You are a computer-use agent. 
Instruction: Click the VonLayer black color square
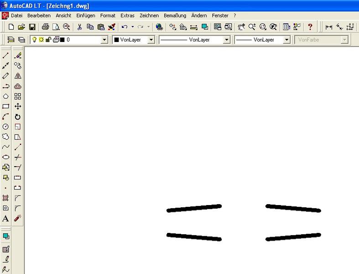(x=116, y=40)
